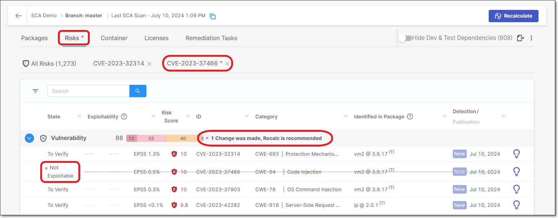Click lightbulb remediation icon for CVE-2023-37903
Screen dimensions: 558x218
click(517, 189)
